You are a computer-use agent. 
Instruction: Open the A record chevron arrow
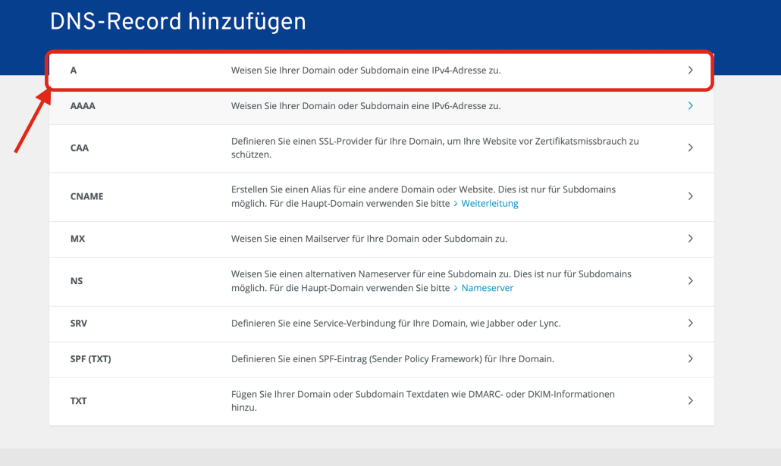(690, 70)
